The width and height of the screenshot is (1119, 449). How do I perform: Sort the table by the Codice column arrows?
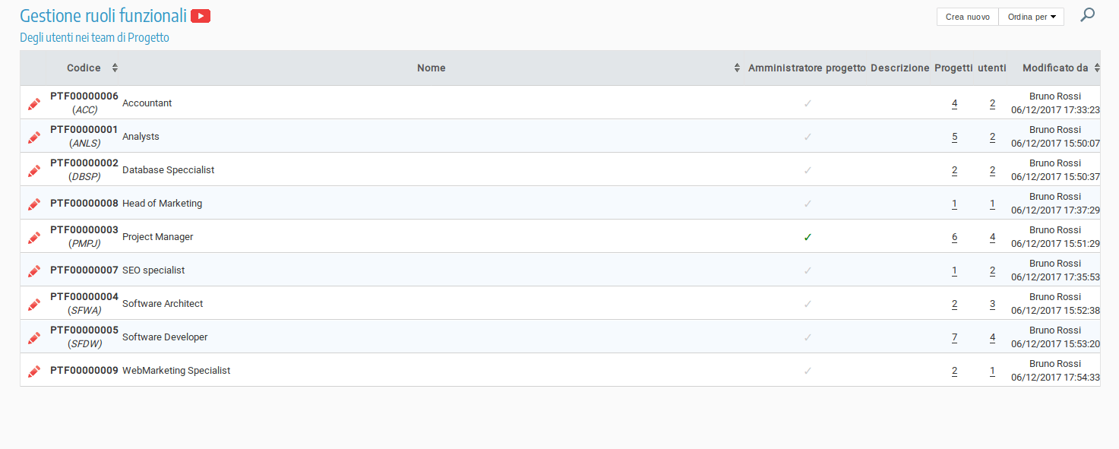[x=115, y=68]
